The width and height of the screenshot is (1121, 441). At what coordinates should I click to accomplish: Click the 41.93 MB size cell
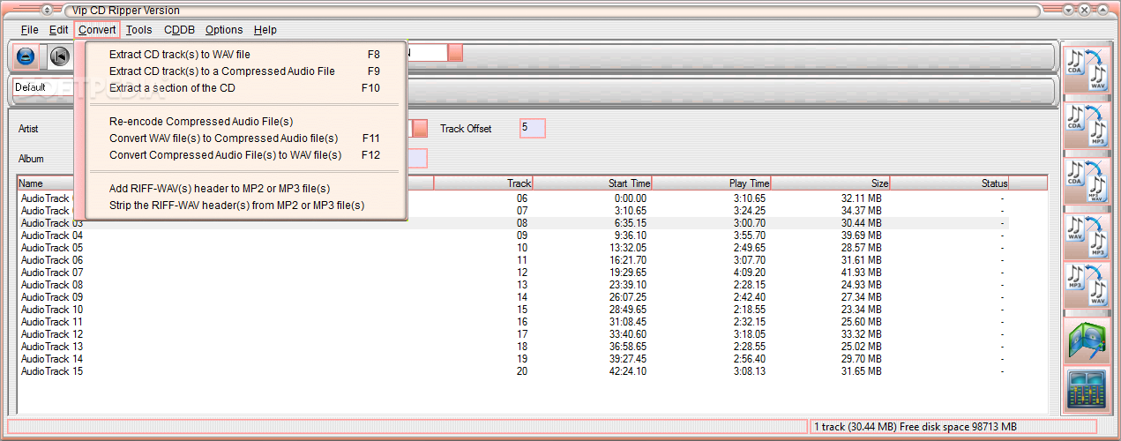(x=862, y=273)
